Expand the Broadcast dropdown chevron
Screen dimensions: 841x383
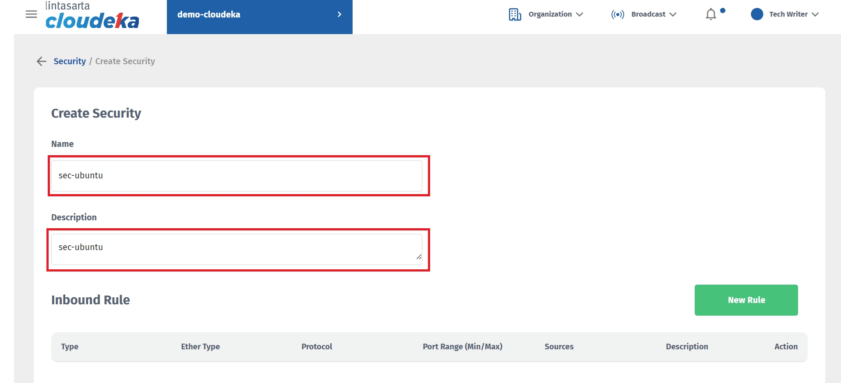click(673, 14)
